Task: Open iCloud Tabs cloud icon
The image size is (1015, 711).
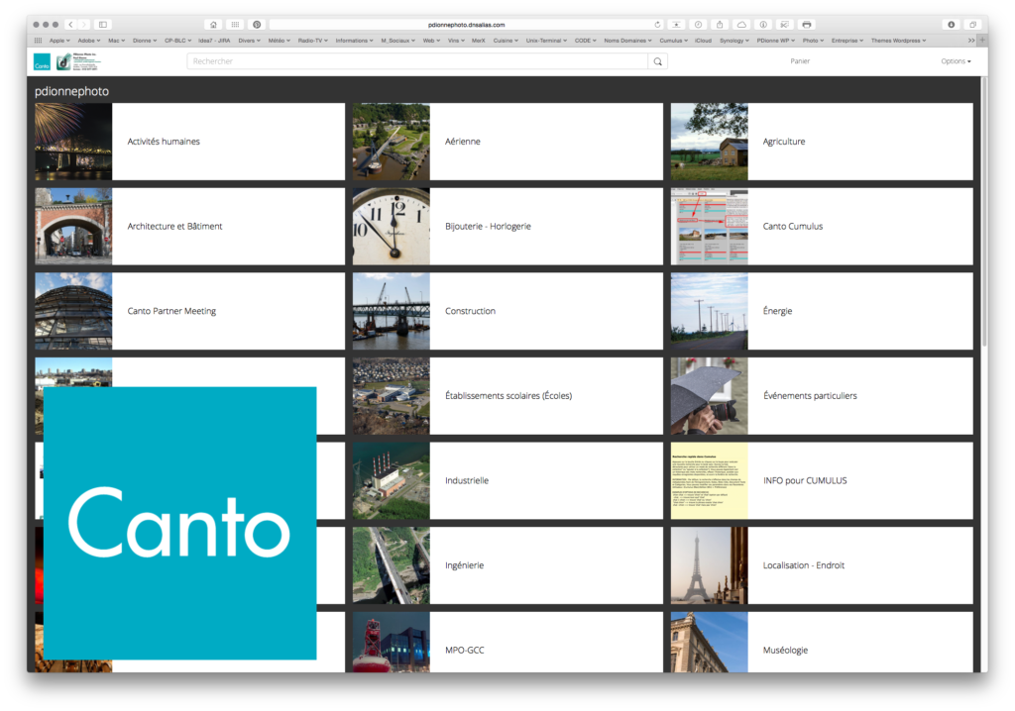Action: (741, 25)
